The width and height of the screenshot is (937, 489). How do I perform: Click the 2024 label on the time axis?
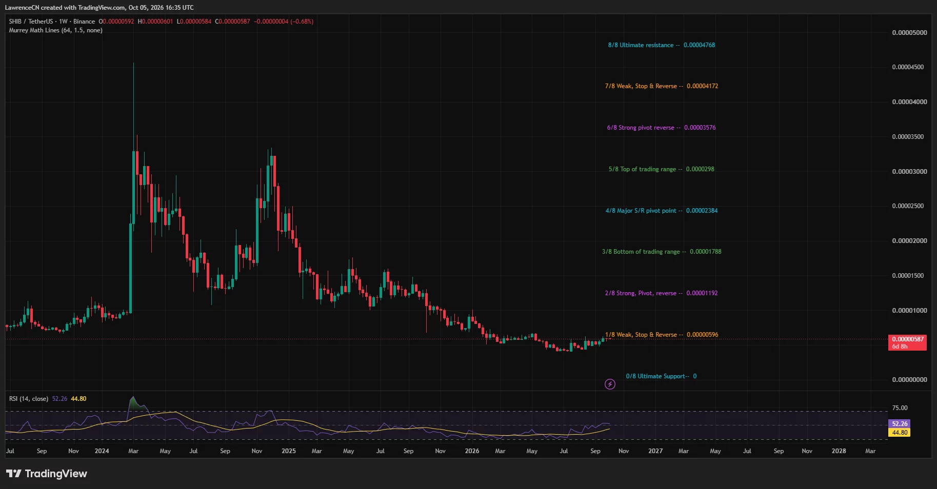(102, 451)
